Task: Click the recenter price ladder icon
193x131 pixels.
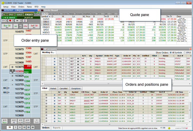Action: pyautogui.click(x=25, y=21)
